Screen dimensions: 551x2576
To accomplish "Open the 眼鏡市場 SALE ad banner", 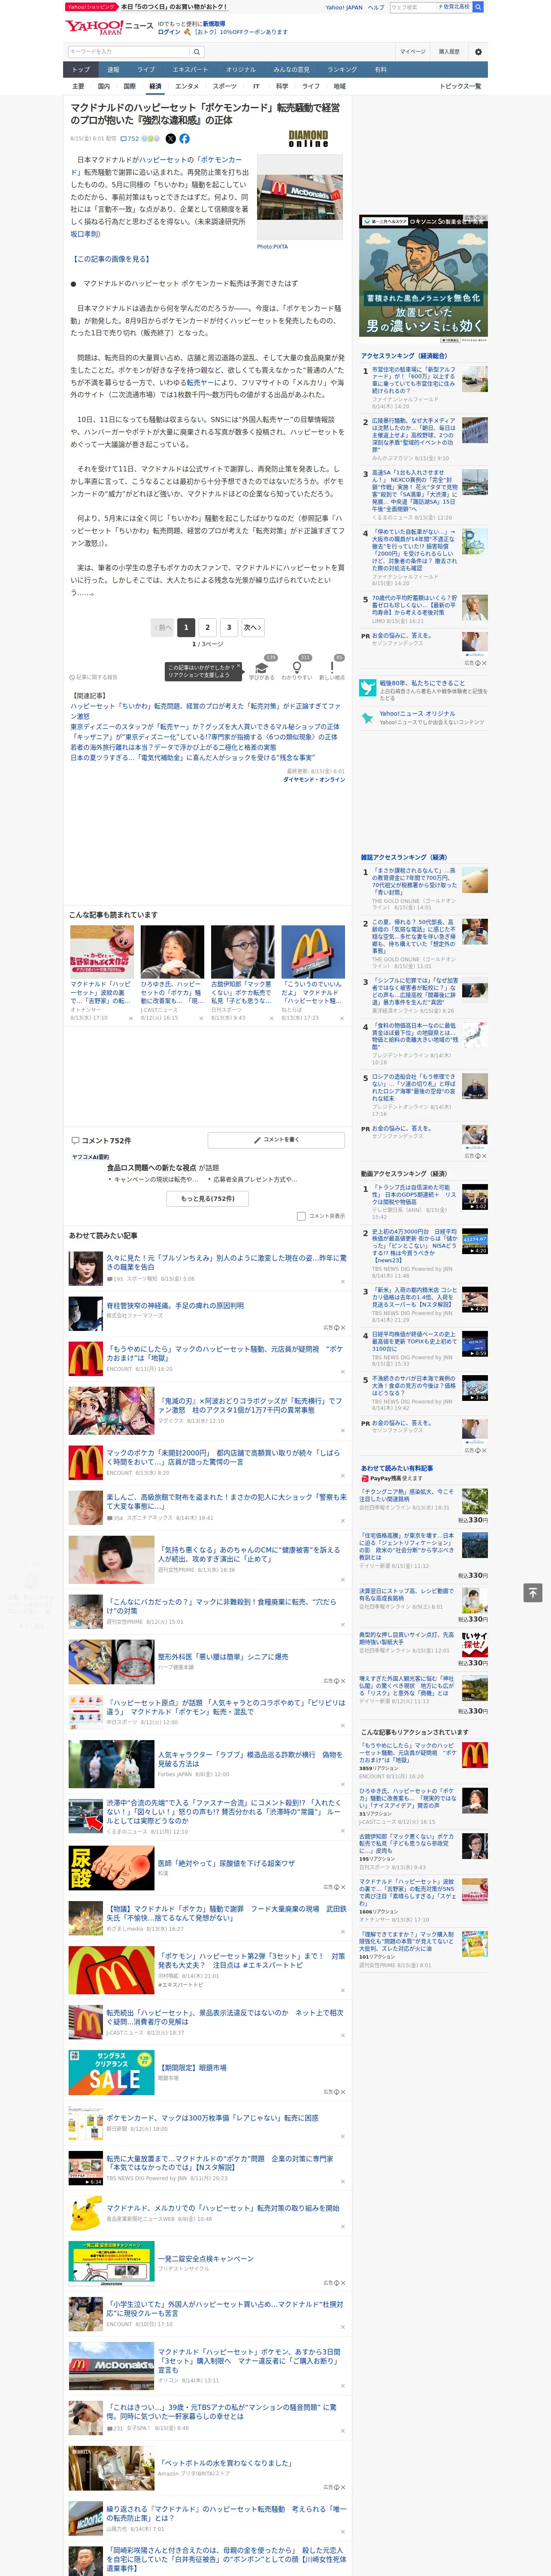I will point(111,2072).
